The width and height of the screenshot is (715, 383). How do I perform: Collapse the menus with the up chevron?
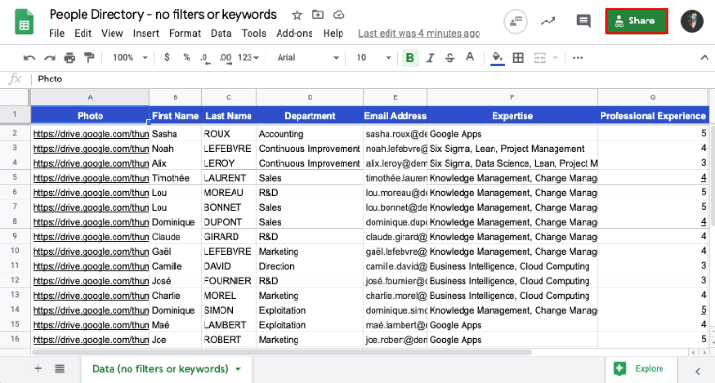pyautogui.click(x=705, y=58)
